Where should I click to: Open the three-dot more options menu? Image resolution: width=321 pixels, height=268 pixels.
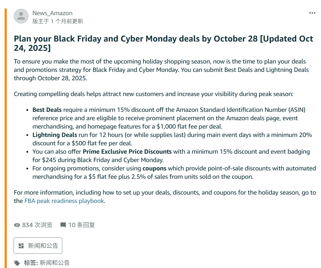coord(312,13)
